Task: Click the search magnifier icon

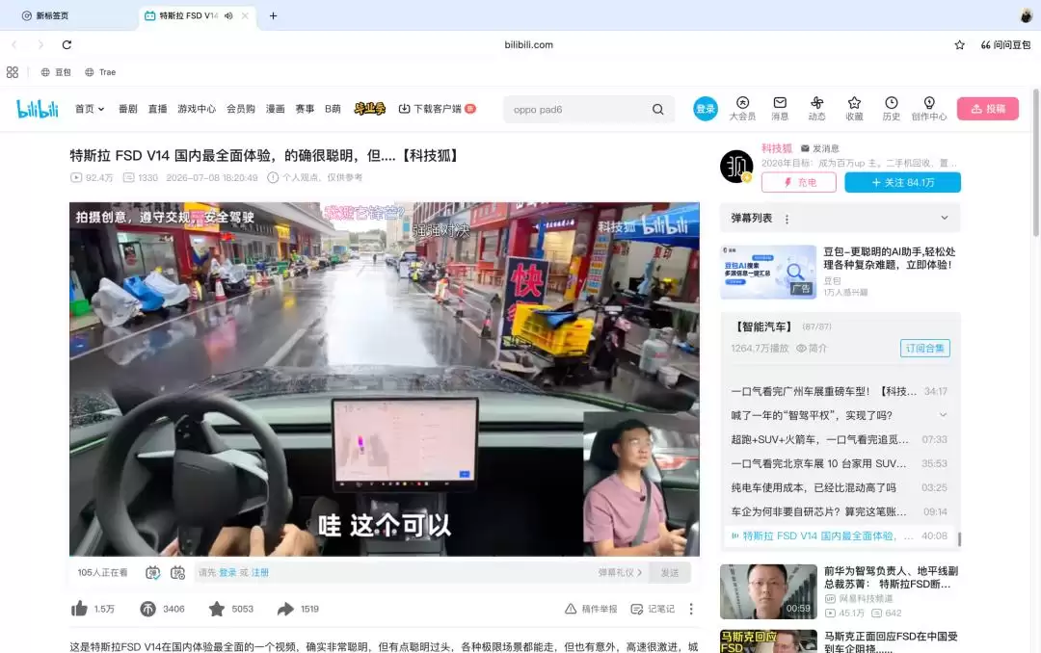Action: click(658, 110)
